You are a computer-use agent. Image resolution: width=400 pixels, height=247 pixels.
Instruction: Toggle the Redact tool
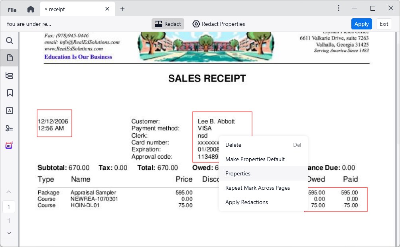point(168,24)
